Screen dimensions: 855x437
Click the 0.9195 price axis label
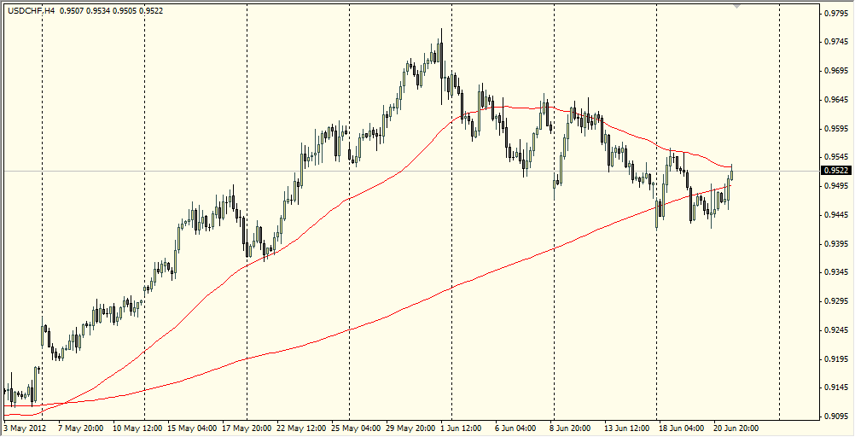point(838,359)
